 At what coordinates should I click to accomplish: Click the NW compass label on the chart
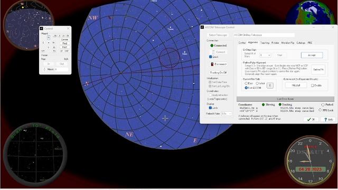(93, 18)
